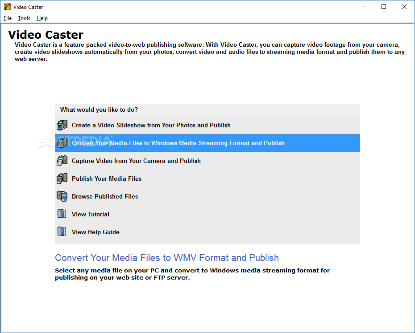The height and width of the screenshot is (333, 415).
Task: Open the View Help Guide entry
Action: [x=207, y=232]
